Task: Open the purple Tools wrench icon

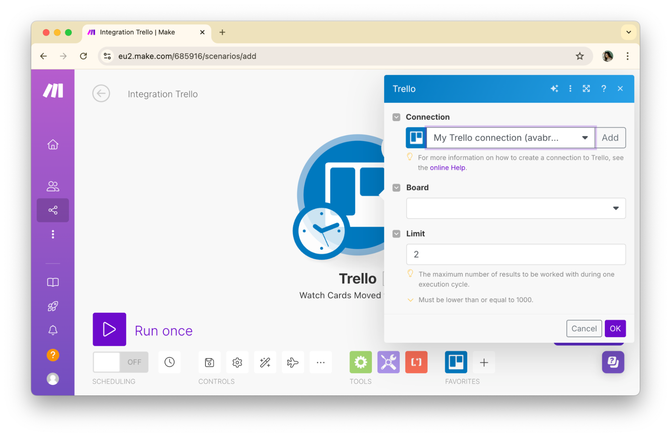Action: tap(388, 362)
